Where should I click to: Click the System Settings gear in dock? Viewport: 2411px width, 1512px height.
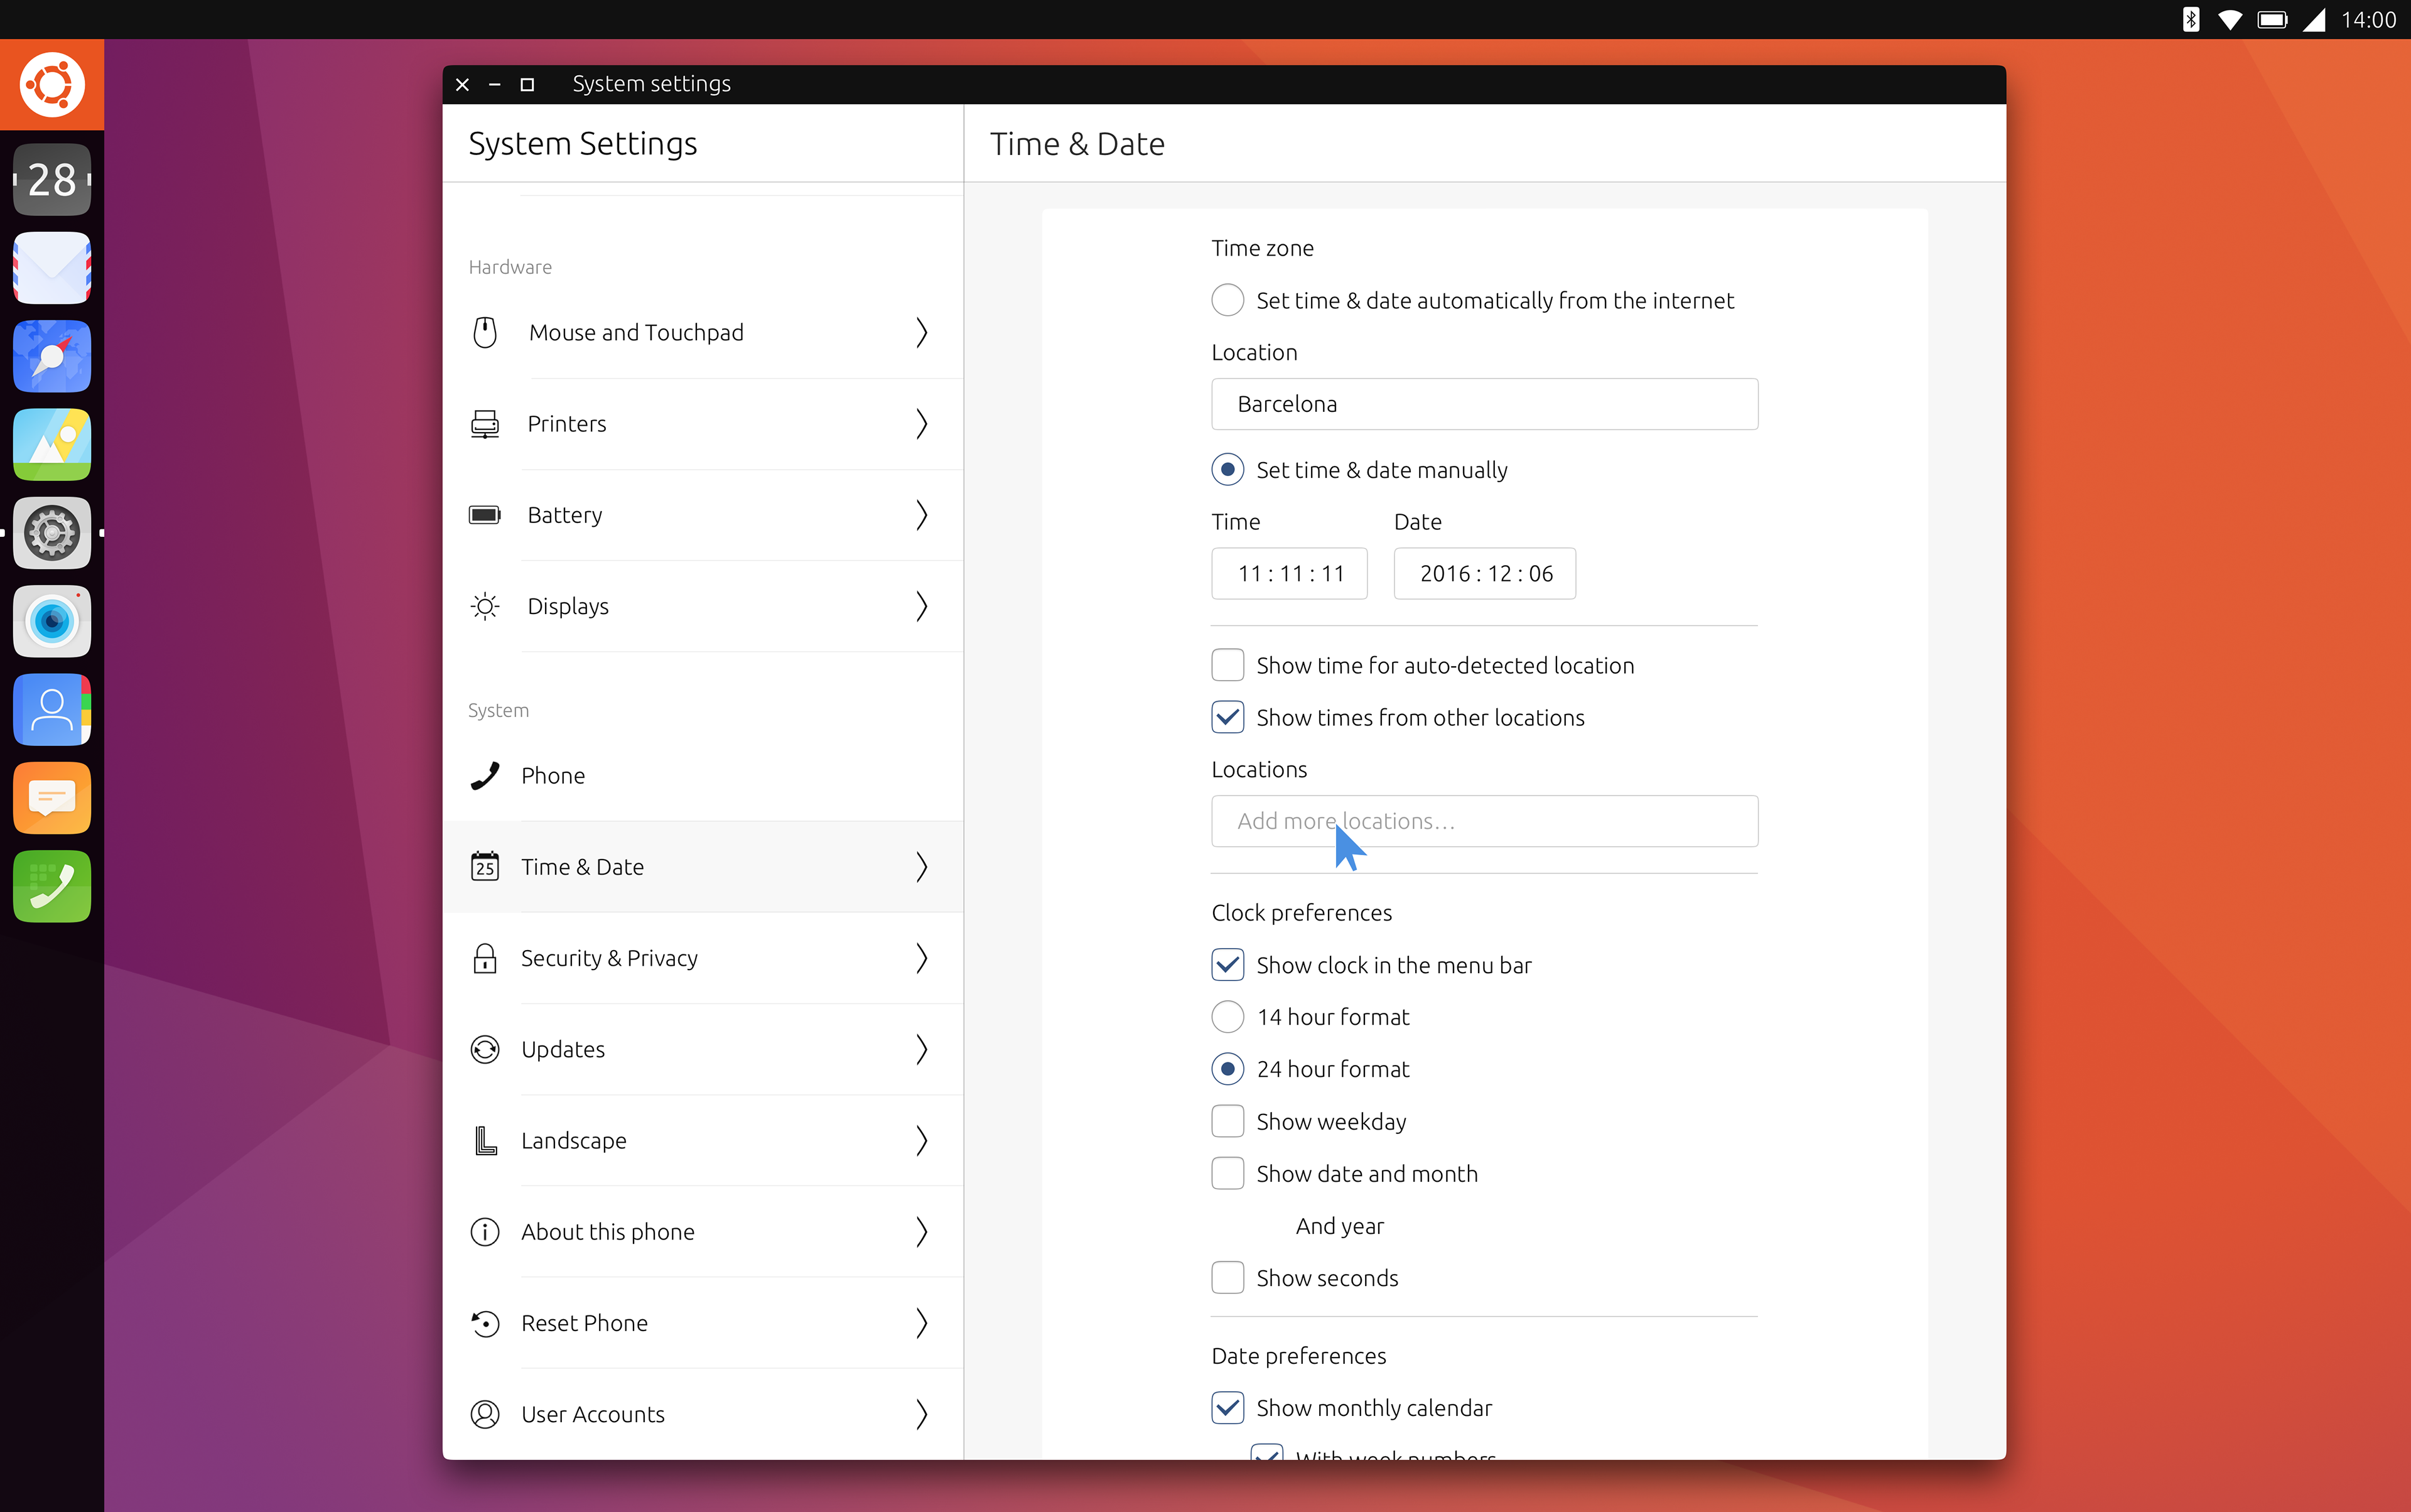pos(52,533)
